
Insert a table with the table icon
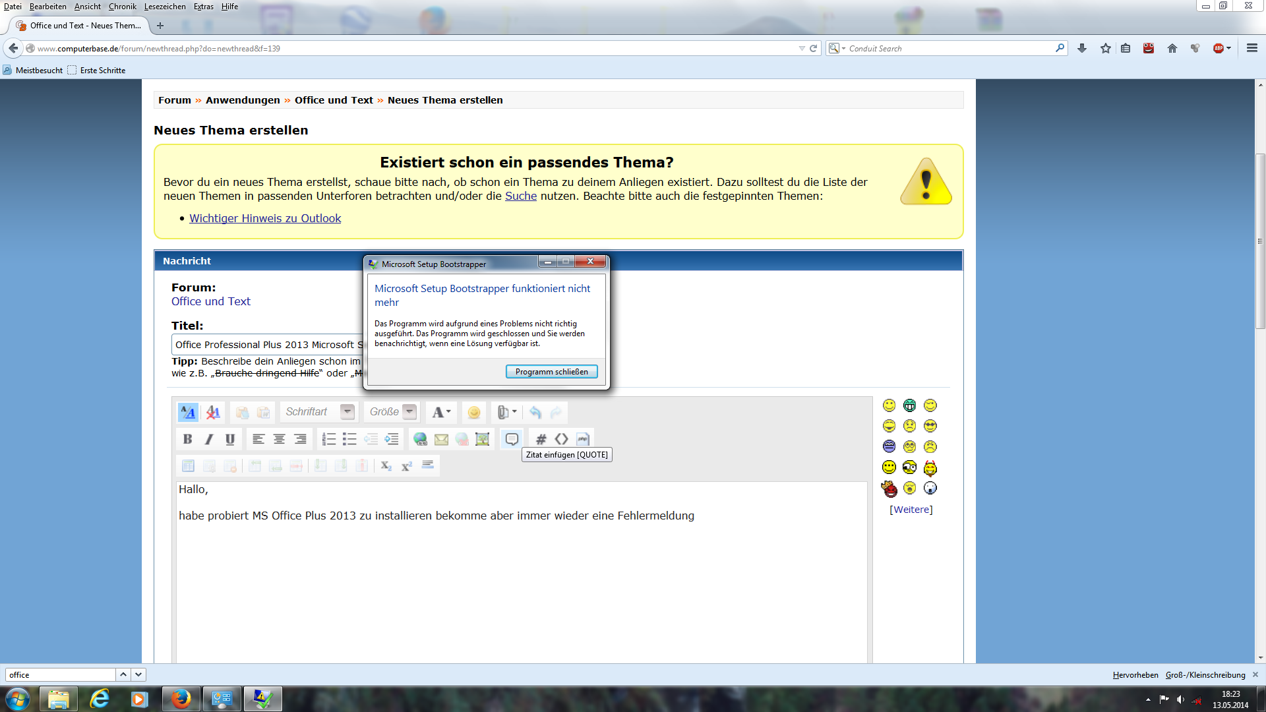[188, 466]
